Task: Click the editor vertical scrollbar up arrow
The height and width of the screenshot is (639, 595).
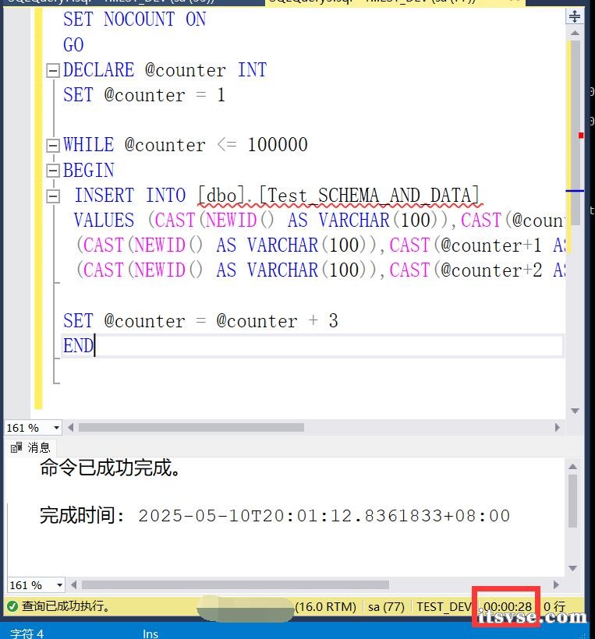Action: [x=575, y=33]
